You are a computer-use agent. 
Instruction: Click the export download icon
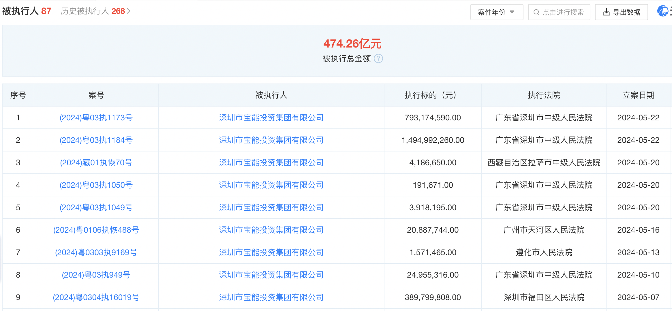606,12
